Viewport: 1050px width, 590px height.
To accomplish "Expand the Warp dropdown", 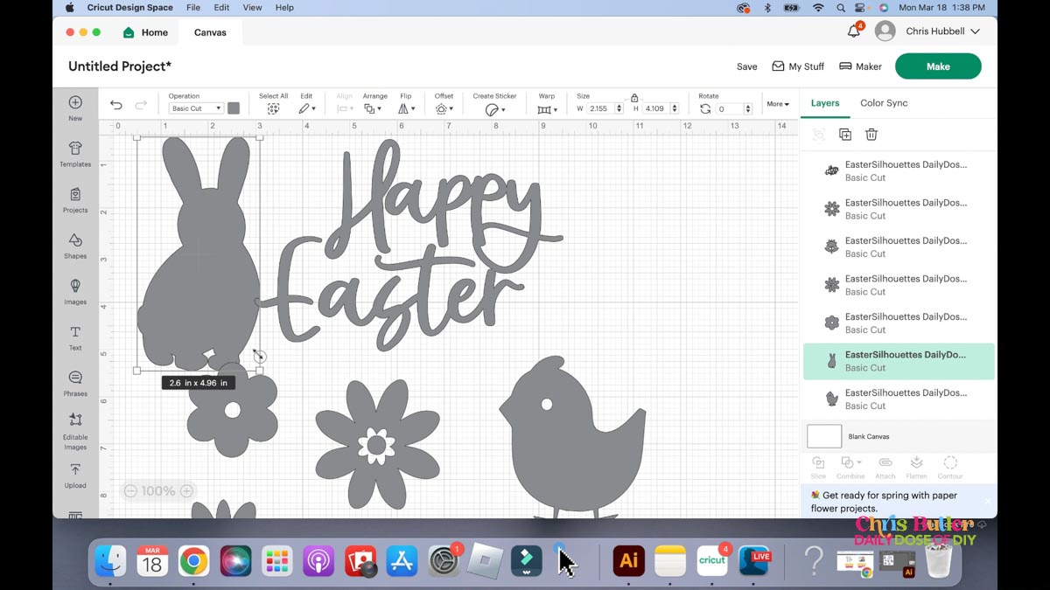I will (x=547, y=109).
